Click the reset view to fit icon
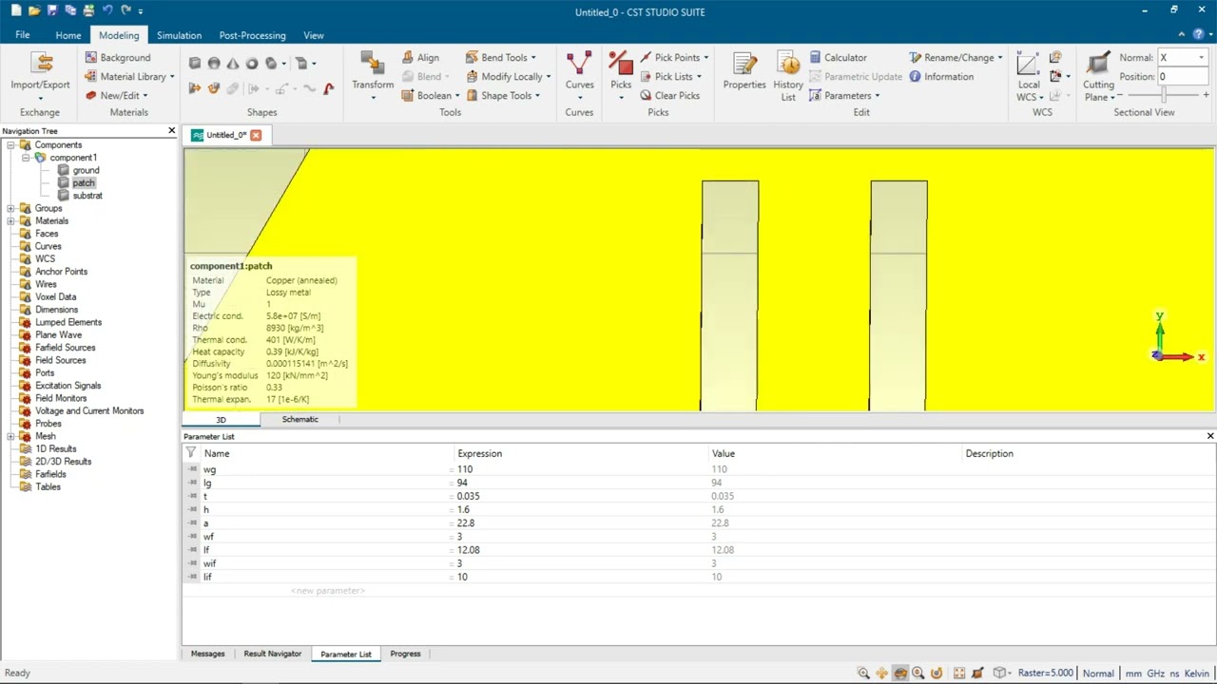Image resolution: width=1217 pixels, height=684 pixels. click(x=959, y=674)
